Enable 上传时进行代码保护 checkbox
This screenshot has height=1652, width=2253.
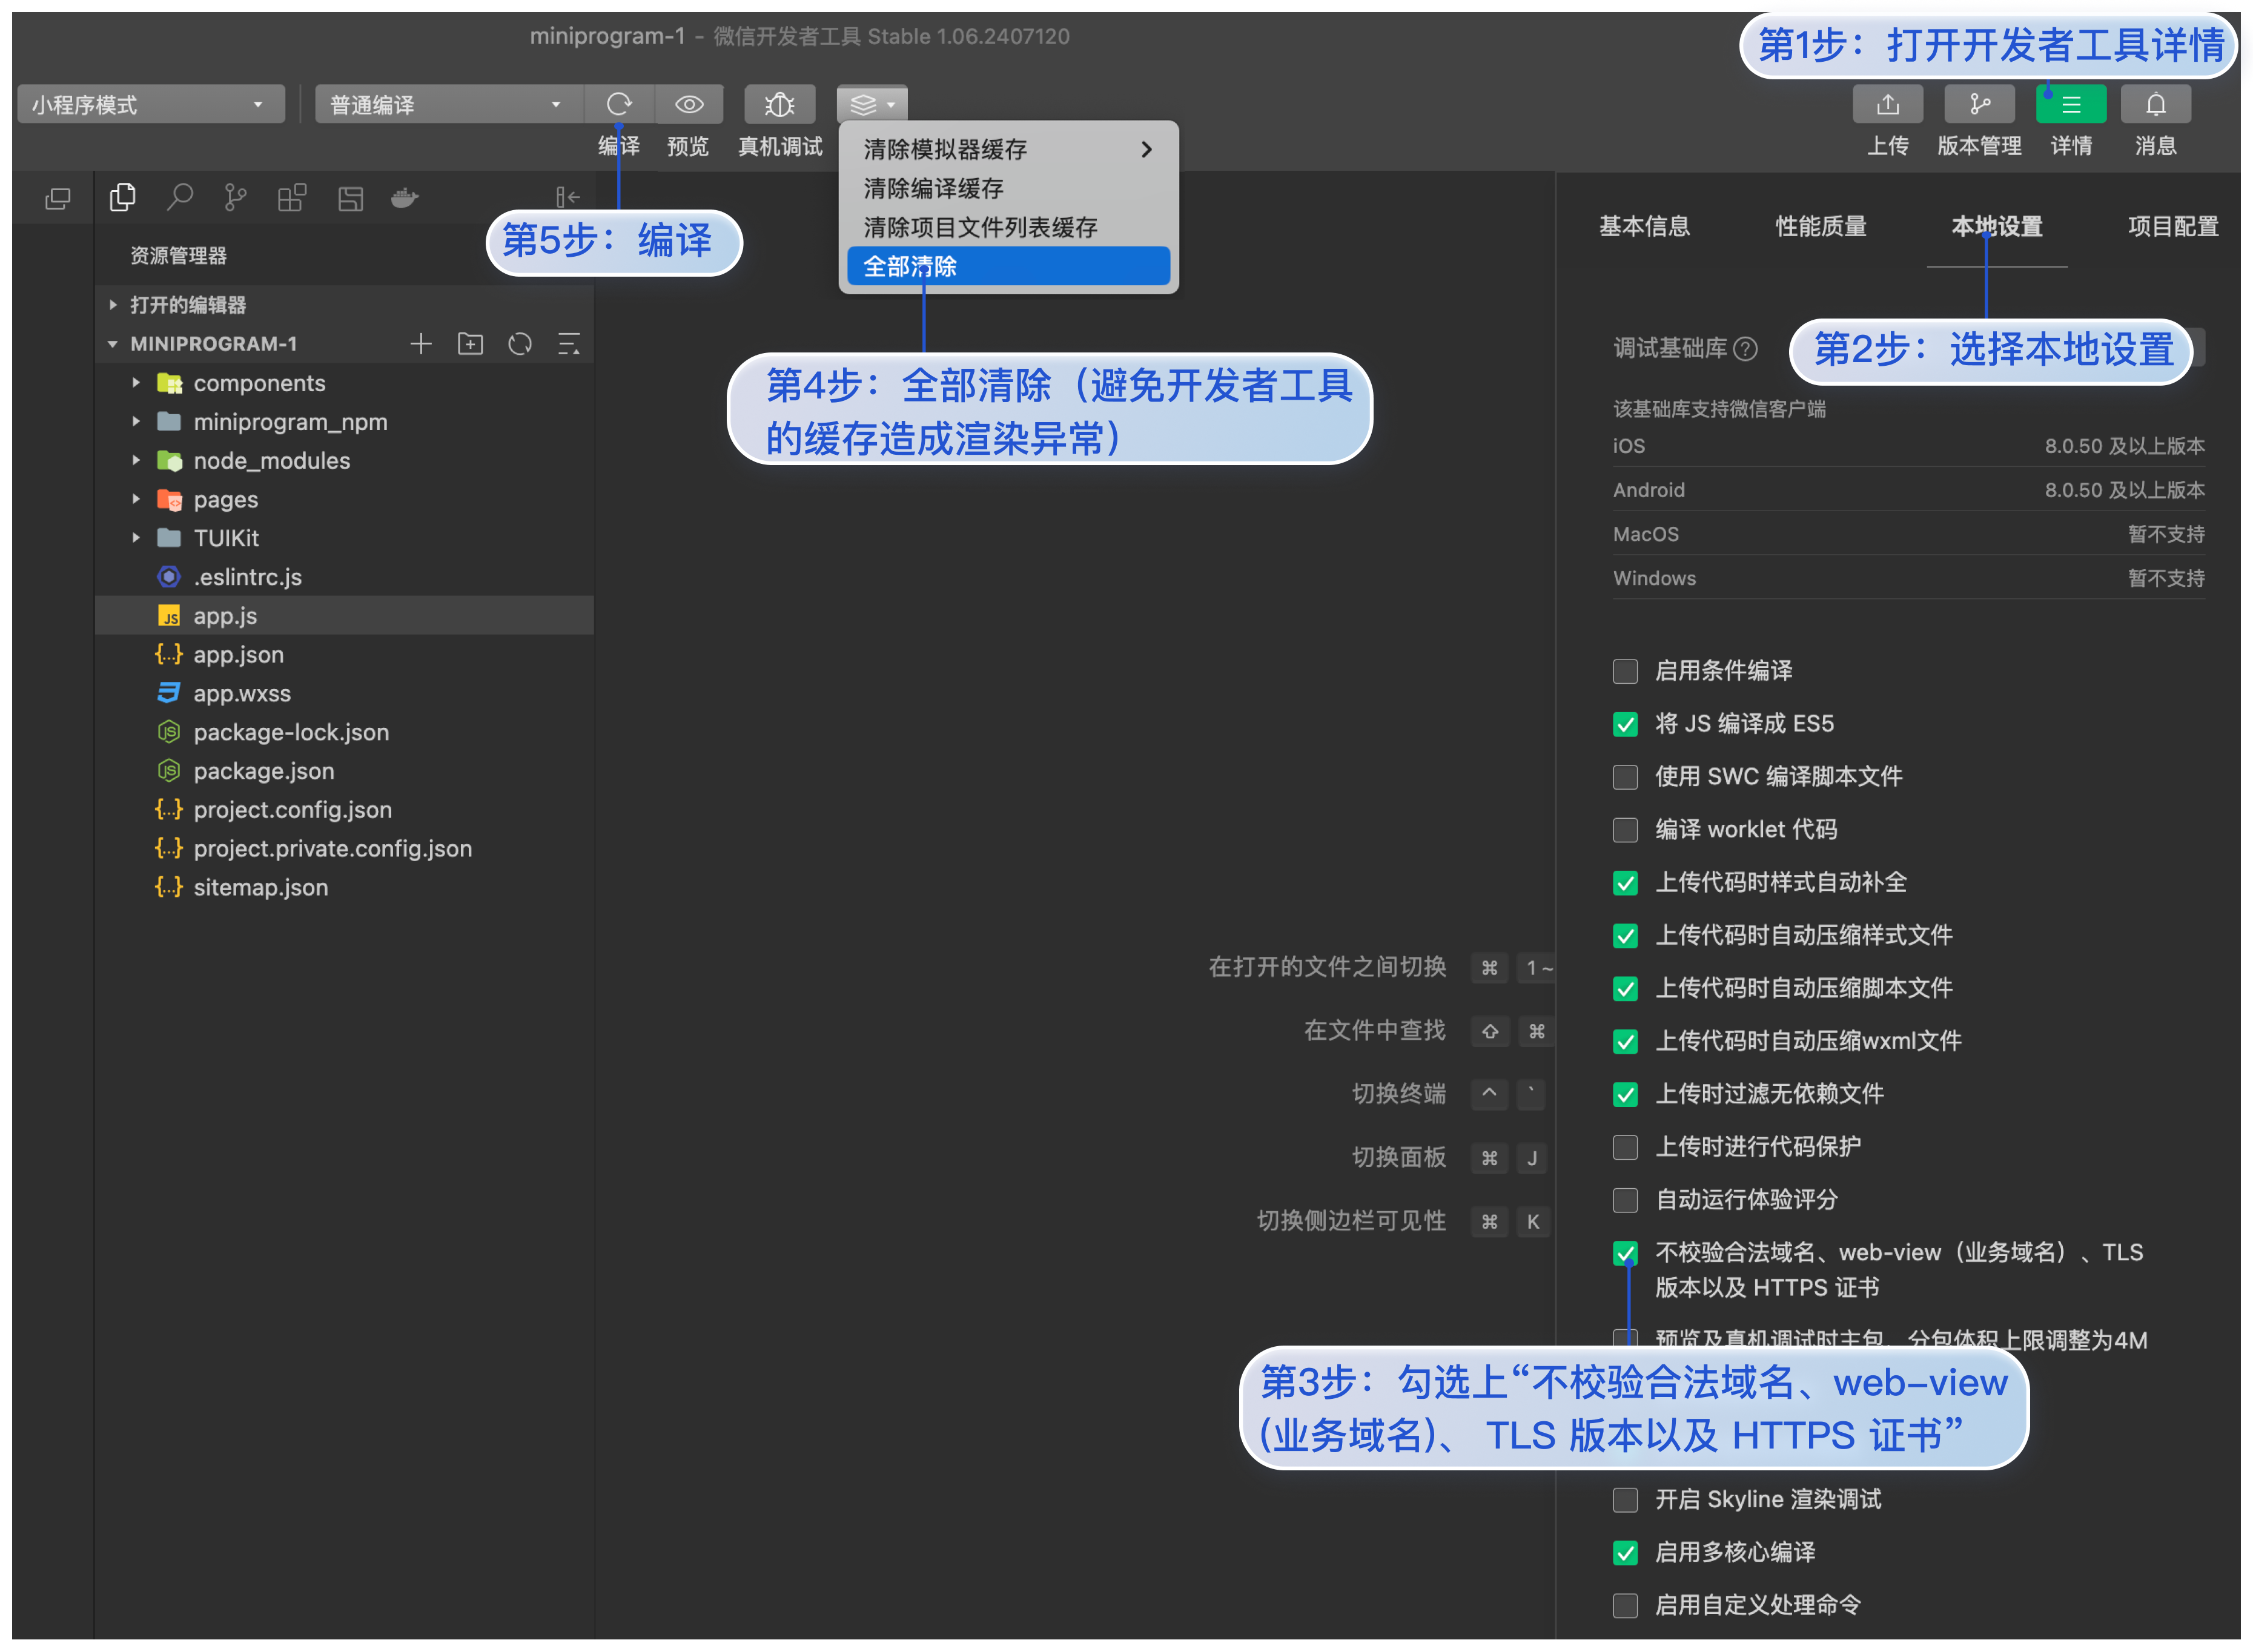coord(1624,1147)
